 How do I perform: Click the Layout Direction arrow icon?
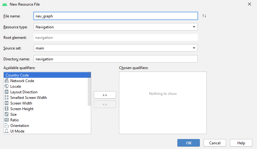(x=7, y=92)
